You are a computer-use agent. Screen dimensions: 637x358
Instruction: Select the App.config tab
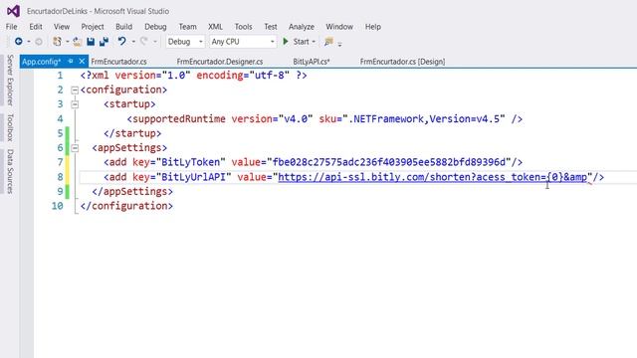(x=41, y=62)
